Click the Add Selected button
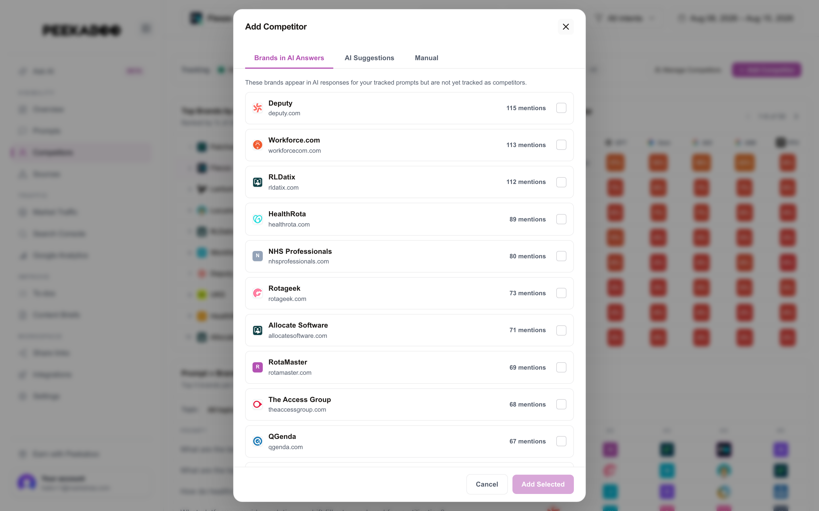This screenshot has height=511, width=819. (x=543, y=484)
